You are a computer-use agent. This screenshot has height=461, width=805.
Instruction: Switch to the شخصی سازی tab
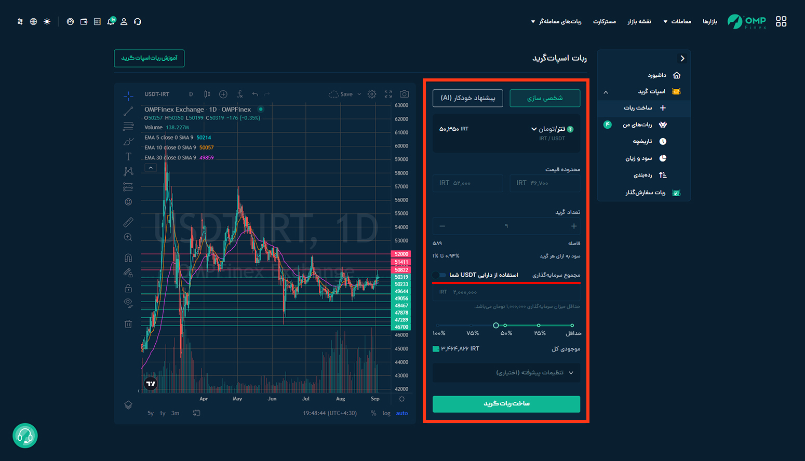click(x=545, y=98)
